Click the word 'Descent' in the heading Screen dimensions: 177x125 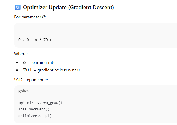tap(101, 8)
